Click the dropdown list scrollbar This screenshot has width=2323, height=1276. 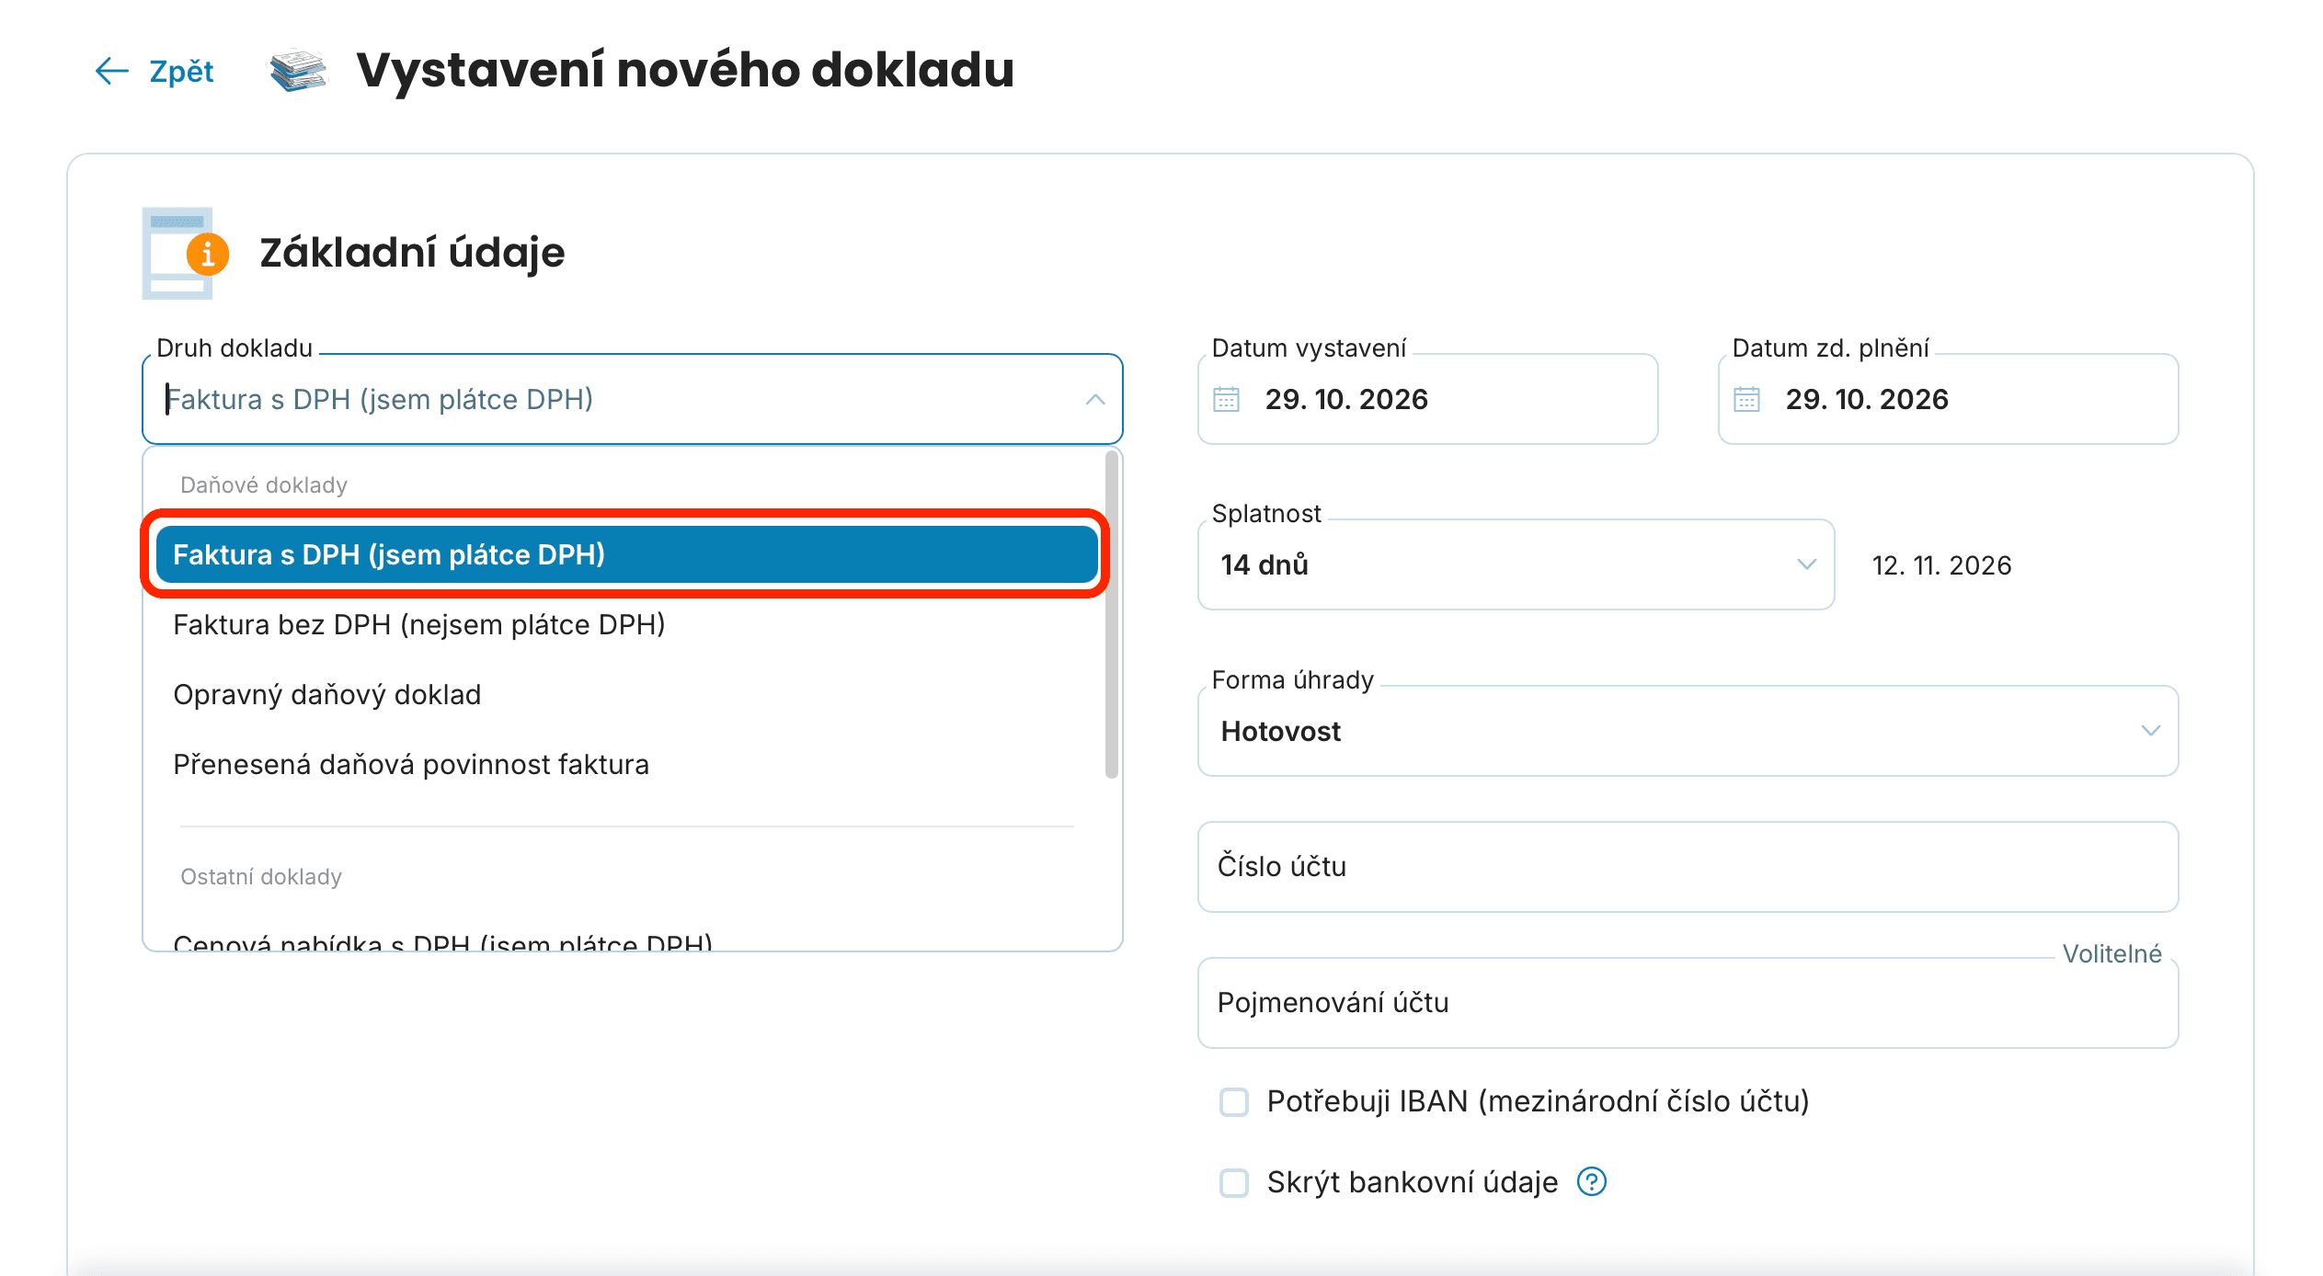click(x=1111, y=614)
